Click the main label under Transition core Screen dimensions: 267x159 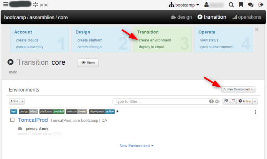point(13,72)
